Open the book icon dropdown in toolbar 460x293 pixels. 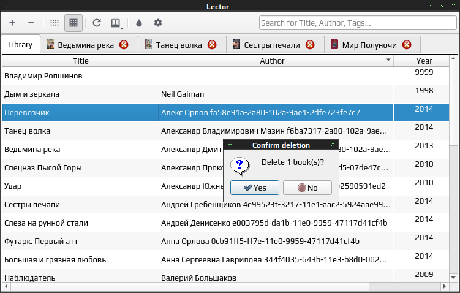pos(116,23)
